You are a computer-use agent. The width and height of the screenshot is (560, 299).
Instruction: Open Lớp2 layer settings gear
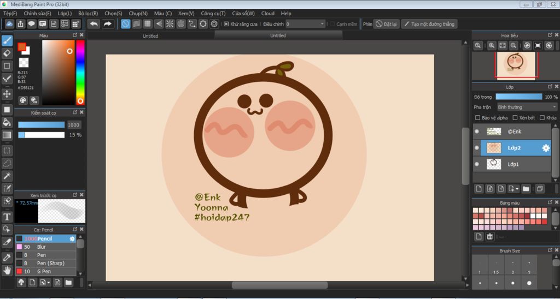pos(546,148)
